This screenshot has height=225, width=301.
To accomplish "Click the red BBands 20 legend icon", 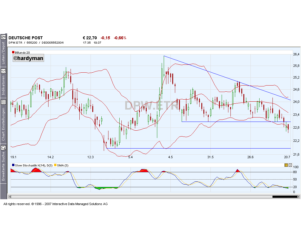I will point(13,52).
